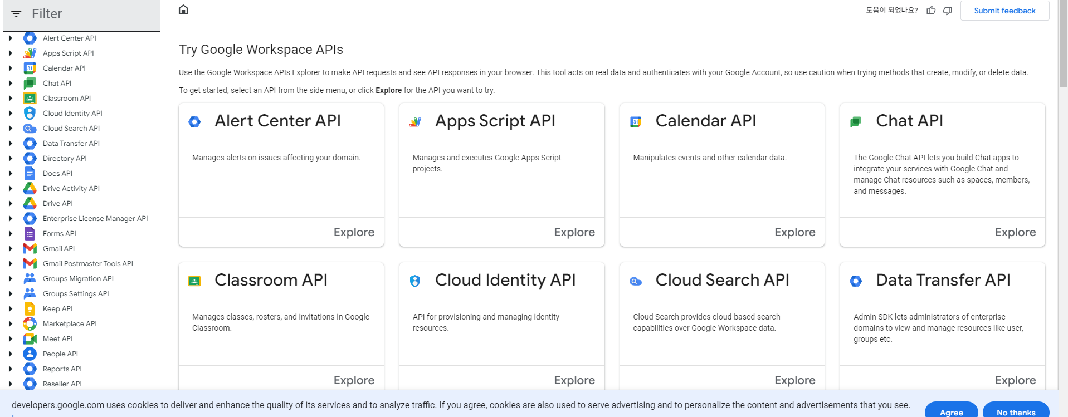Click the thumbs up feedback icon
The height and width of the screenshot is (417, 1068).
pos(931,11)
